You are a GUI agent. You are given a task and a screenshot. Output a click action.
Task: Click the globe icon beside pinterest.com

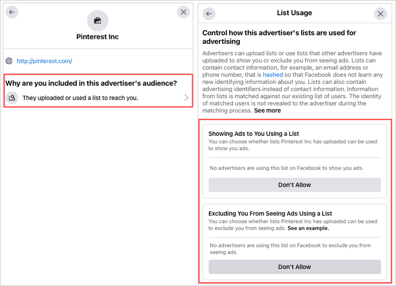click(x=9, y=61)
